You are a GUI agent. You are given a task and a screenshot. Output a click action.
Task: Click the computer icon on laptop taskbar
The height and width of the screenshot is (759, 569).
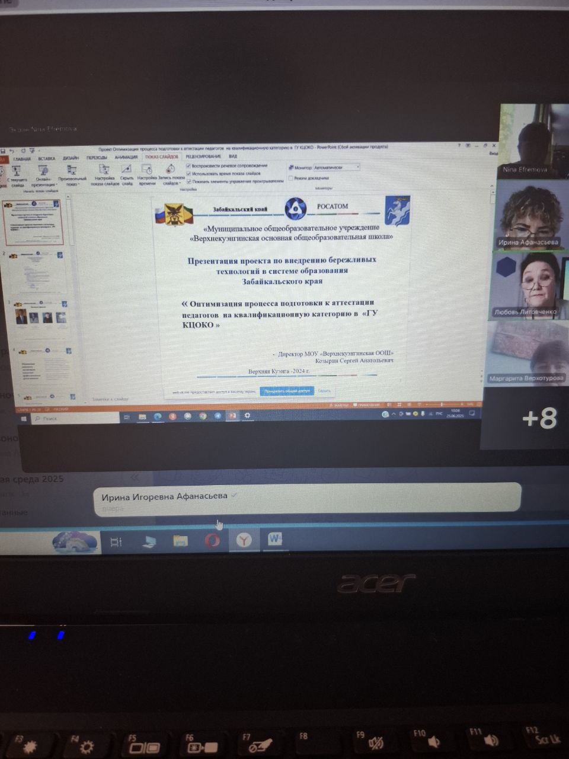148,541
